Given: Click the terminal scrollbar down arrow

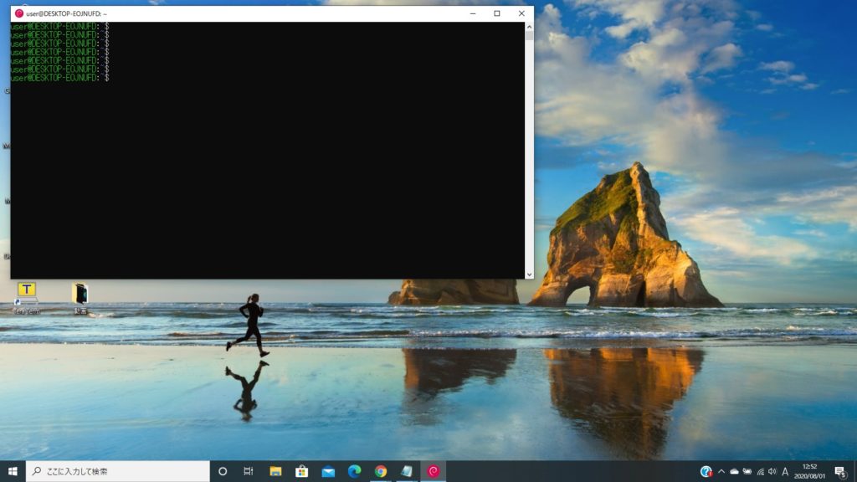Looking at the screenshot, I should [529, 274].
